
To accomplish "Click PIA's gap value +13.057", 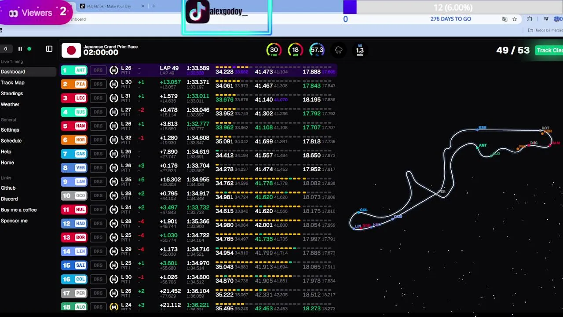I will point(170,82).
